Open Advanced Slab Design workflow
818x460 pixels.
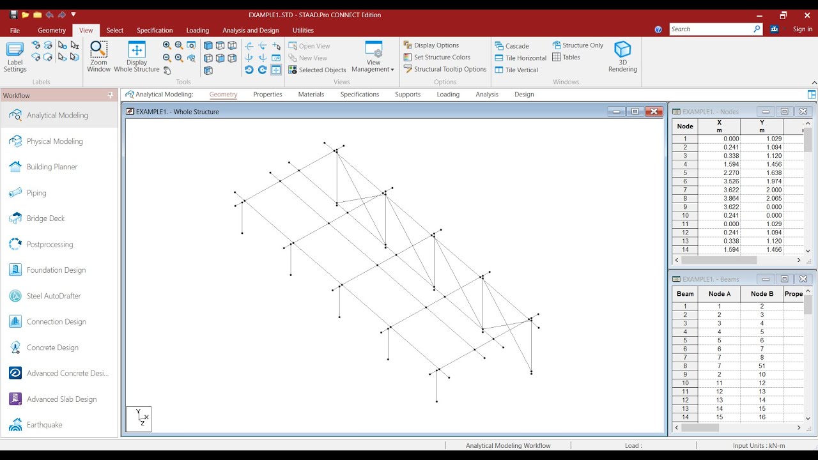[59, 399]
